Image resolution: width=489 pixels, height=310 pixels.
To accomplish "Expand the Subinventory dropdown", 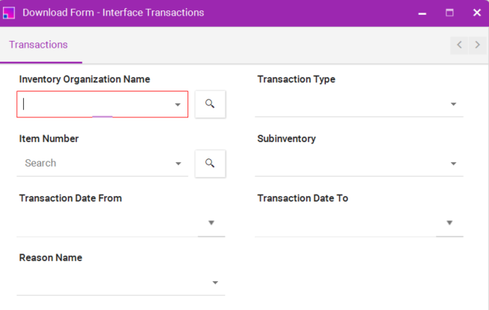I will coord(453,164).
